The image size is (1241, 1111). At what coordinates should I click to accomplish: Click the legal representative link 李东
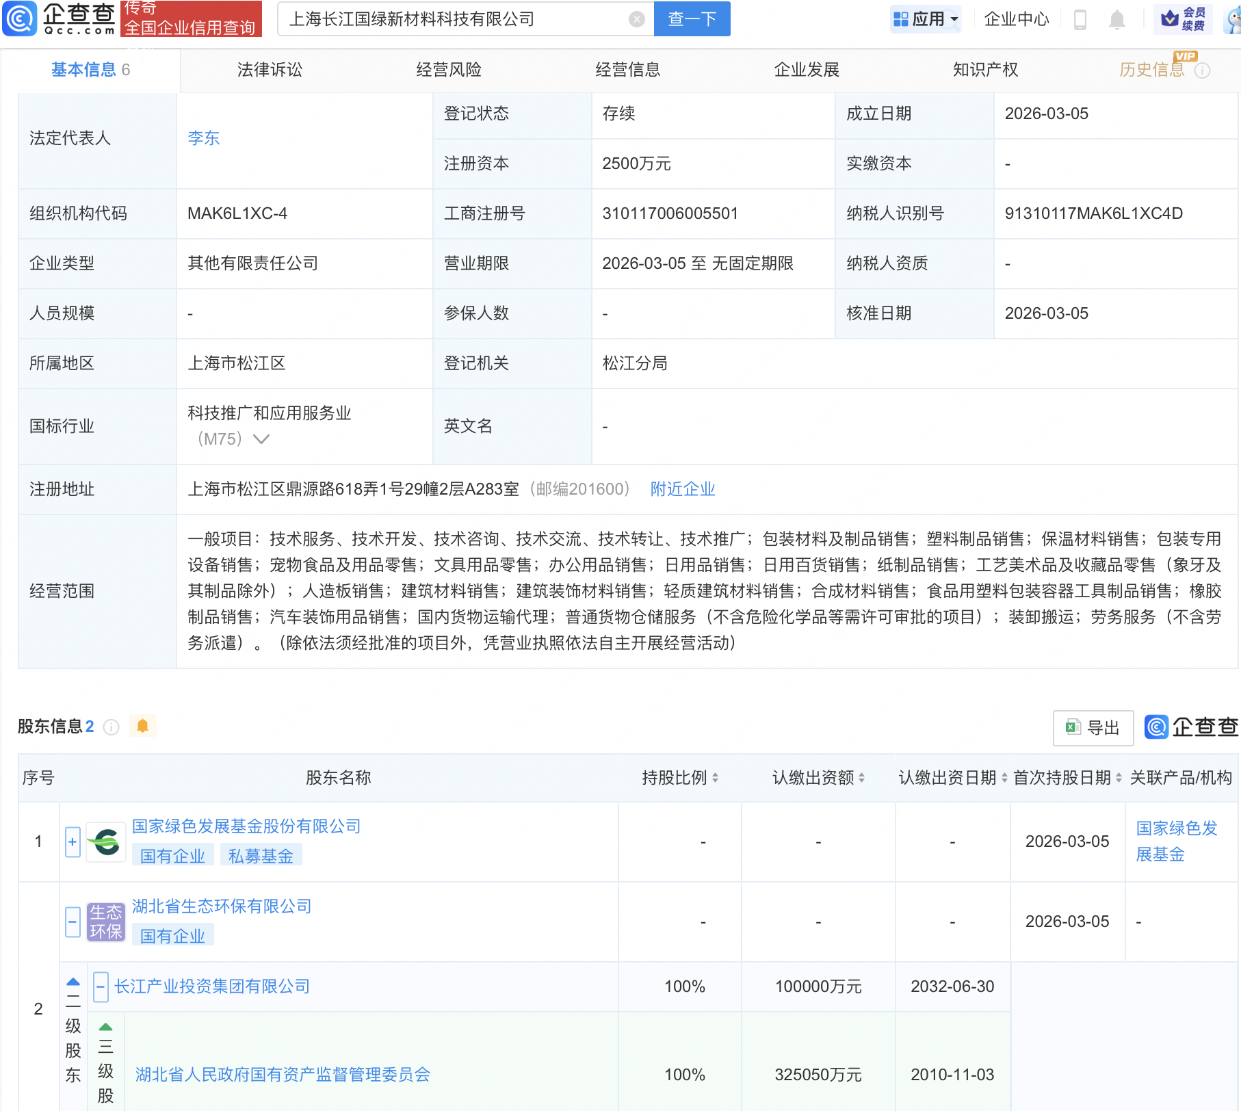tap(203, 138)
